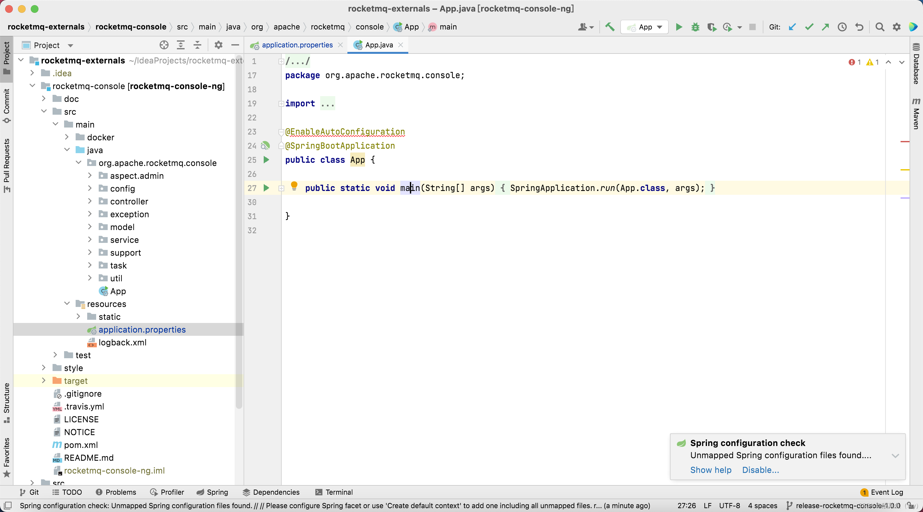Click the red error stripe marker
923x512 pixels.
[x=904, y=142]
